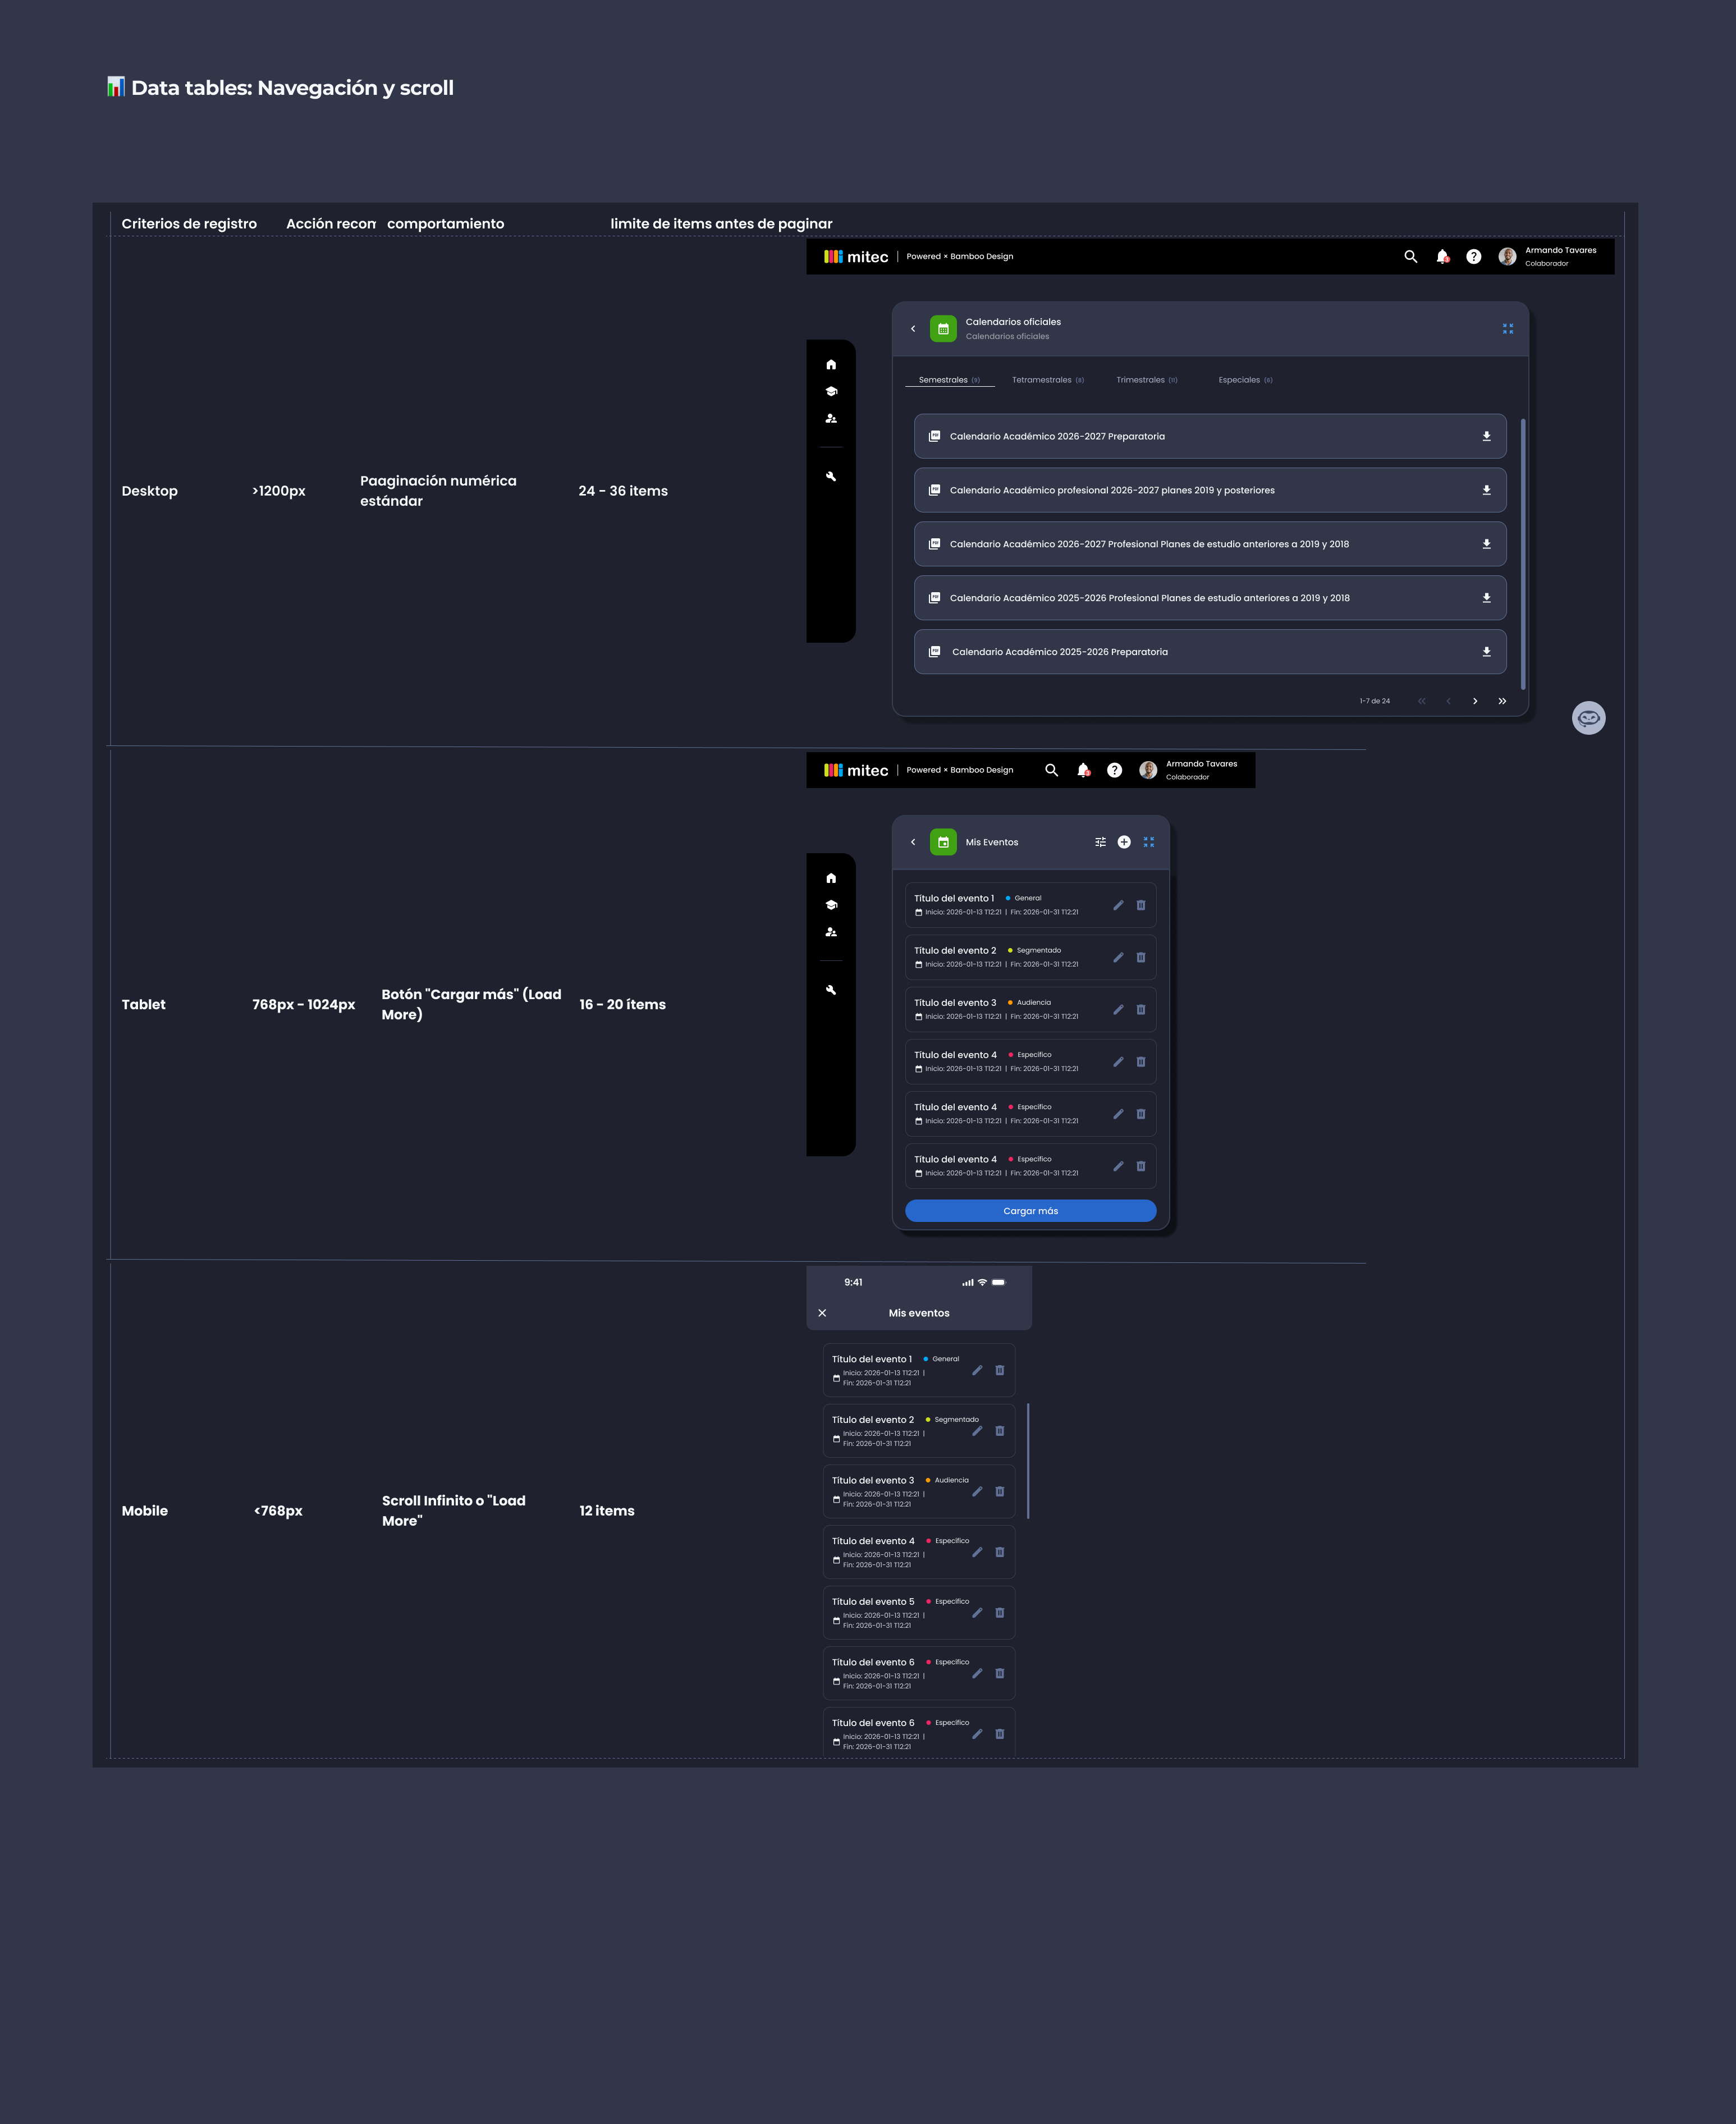Select the '24 - 36 items' cell
This screenshot has height=2124, width=1736.
click(x=623, y=491)
